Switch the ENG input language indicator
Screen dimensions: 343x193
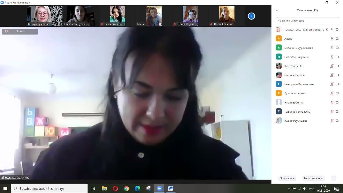[x=312, y=188]
